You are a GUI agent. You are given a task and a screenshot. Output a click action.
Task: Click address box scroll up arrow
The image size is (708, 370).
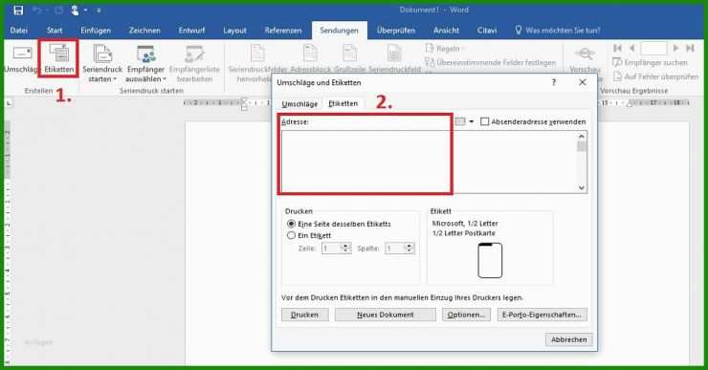coord(582,137)
